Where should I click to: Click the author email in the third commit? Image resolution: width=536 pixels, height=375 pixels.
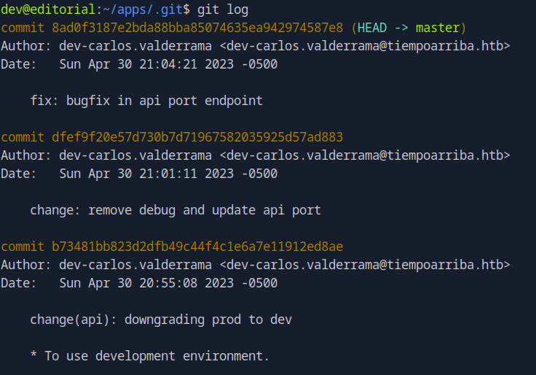tap(364, 265)
